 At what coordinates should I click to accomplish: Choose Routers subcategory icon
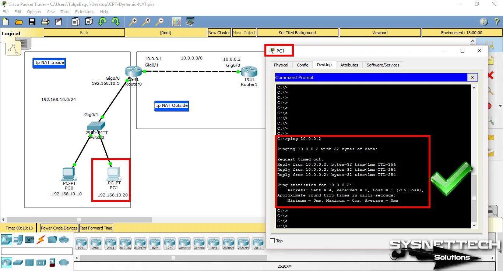[6, 262]
